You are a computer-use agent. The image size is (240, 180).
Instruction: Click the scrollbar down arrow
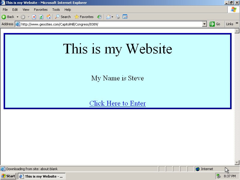point(237,162)
